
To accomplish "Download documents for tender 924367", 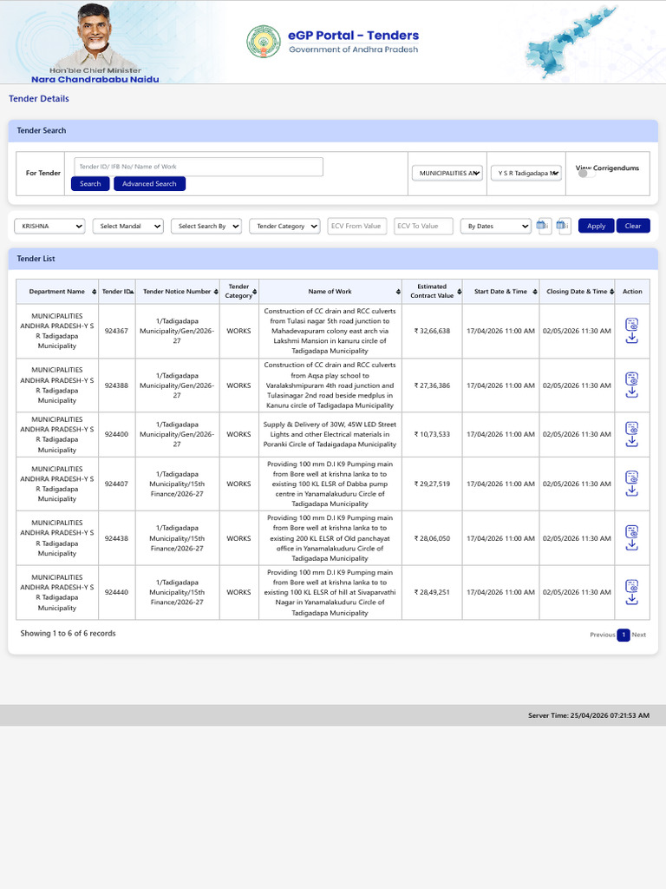I will [x=631, y=338].
